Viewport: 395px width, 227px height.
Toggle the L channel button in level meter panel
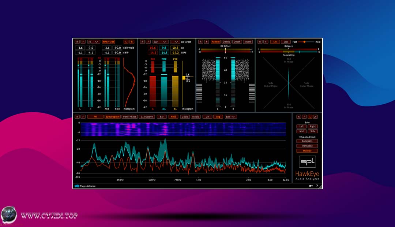point(126,42)
